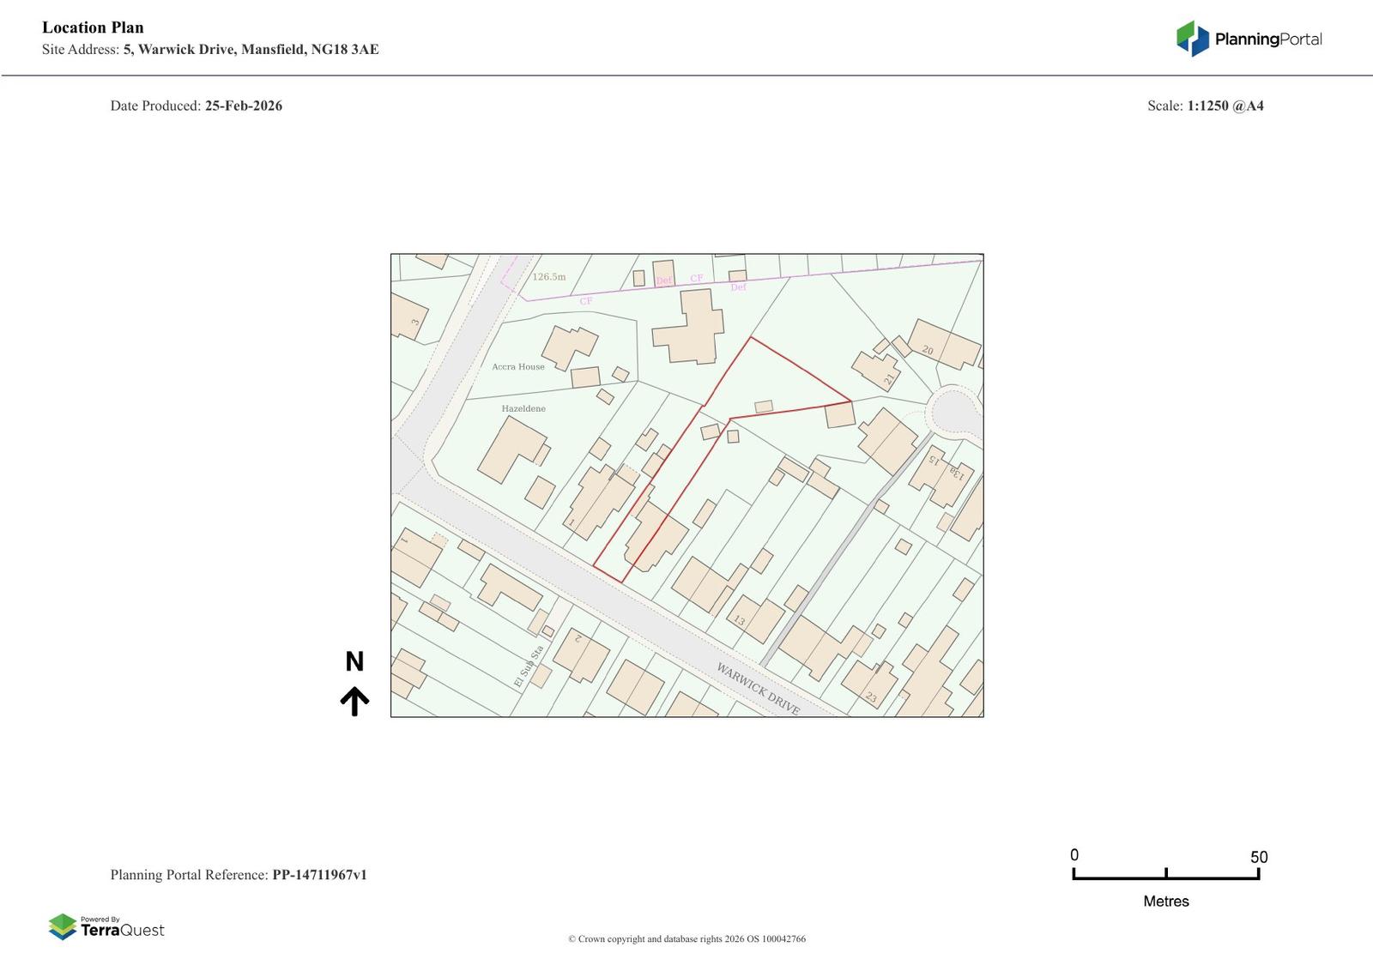Click the El Sub Sta label
The width and height of the screenshot is (1373, 971).
click(x=529, y=666)
